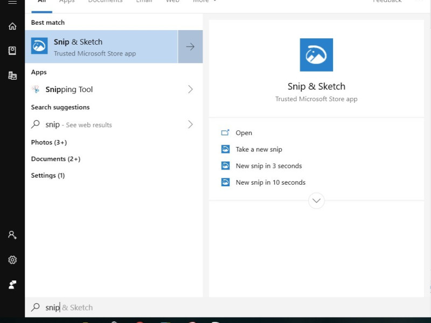431x323 pixels.
Task: Open the Snipping Tool app result
Action: click(114, 89)
